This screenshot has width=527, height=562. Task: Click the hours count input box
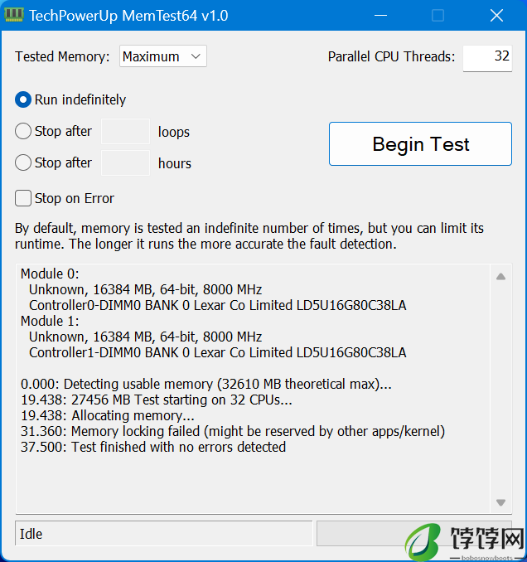(125, 163)
